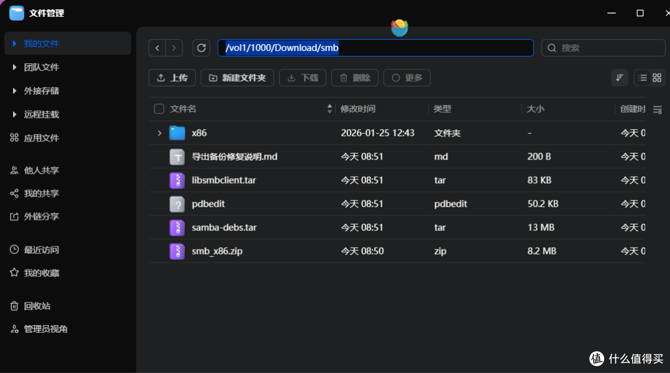Click the 文件夹 type cell
The height and width of the screenshot is (373, 670).
[447, 133]
